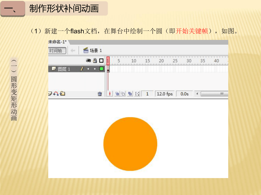The width and height of the screenshot is (261, 195).
Task: Click the timeline scrollbar left arrow
Action: coord(197,94)
